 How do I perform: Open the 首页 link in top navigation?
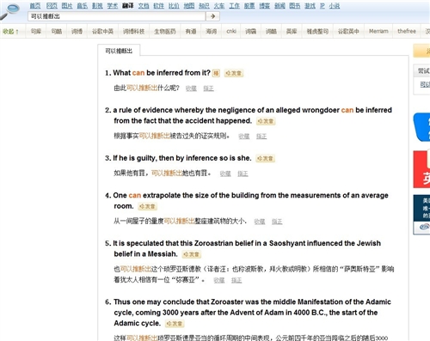[x=35, y=6]
